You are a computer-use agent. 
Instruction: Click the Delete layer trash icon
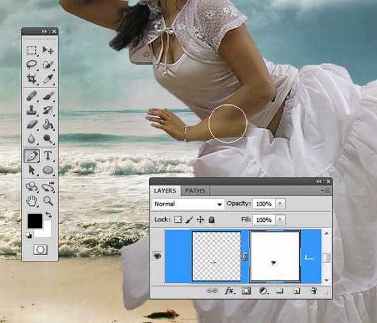tap(314, 292)
